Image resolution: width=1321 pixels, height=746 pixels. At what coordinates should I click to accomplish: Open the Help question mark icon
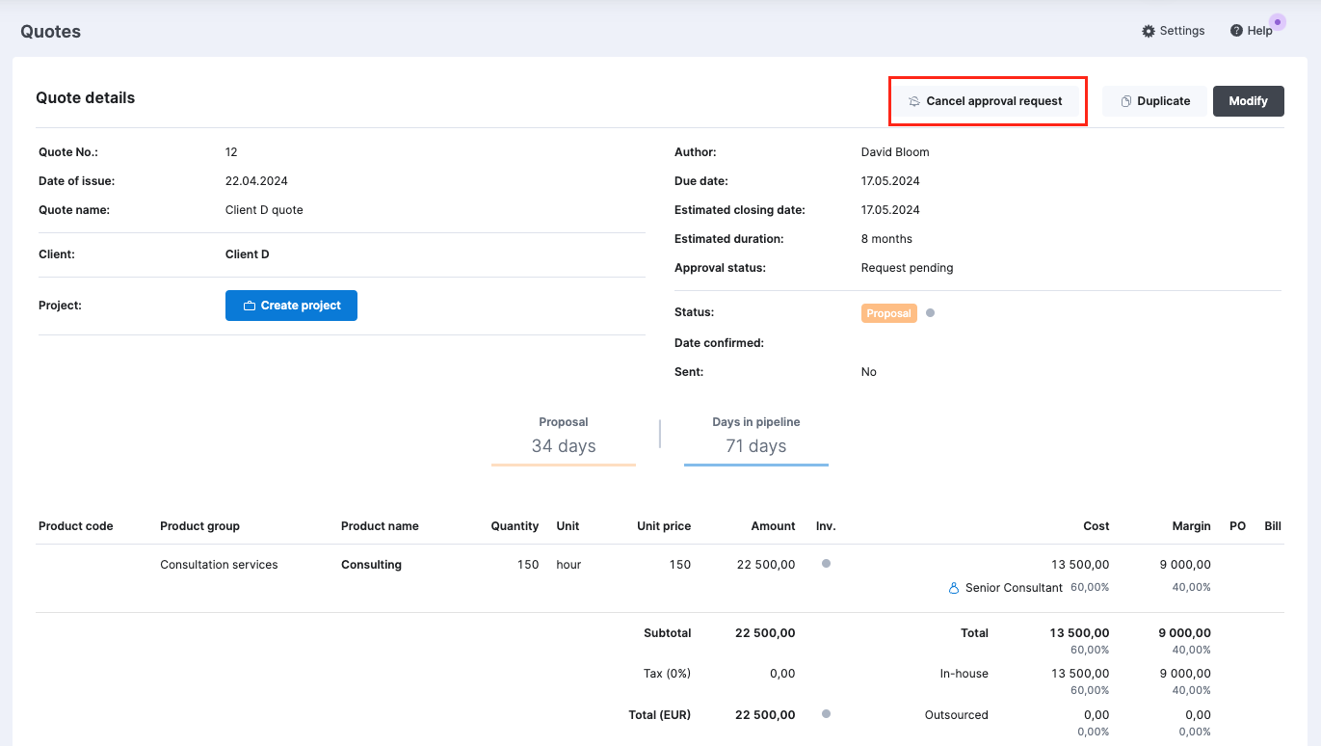pyautogui.click(x=1236, y=31)
